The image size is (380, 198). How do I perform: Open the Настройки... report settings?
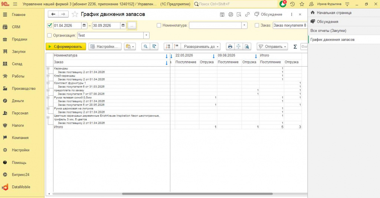click(105, 46)
